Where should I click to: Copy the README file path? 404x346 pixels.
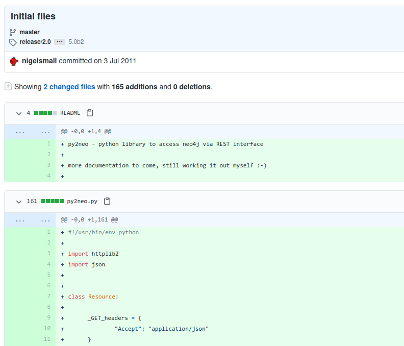click(x=90, y=113)
